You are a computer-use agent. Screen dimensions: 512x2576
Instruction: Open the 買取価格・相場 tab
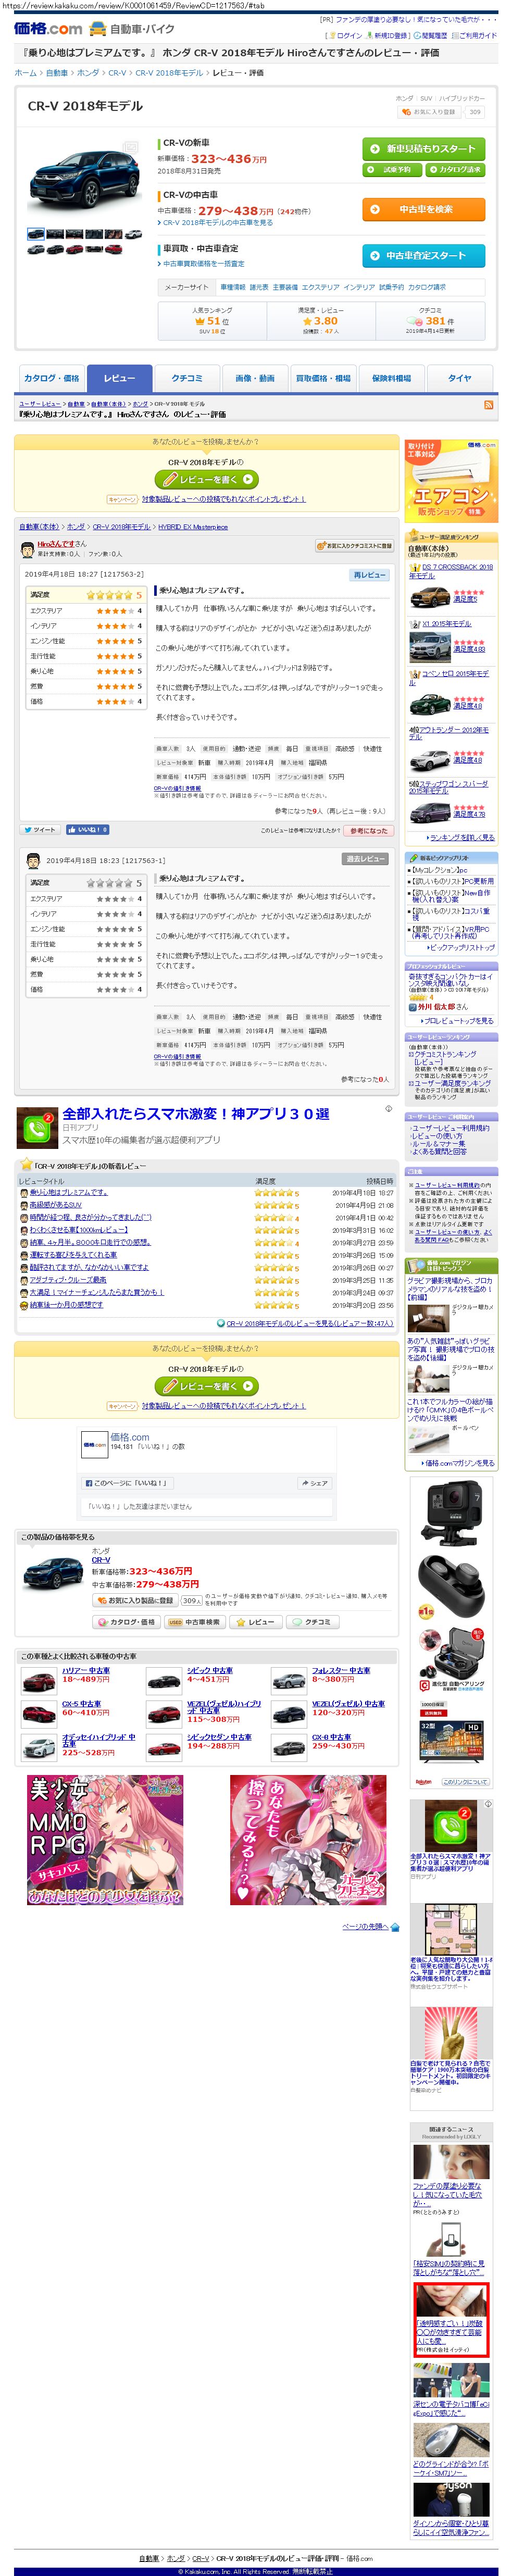[323, 379]
